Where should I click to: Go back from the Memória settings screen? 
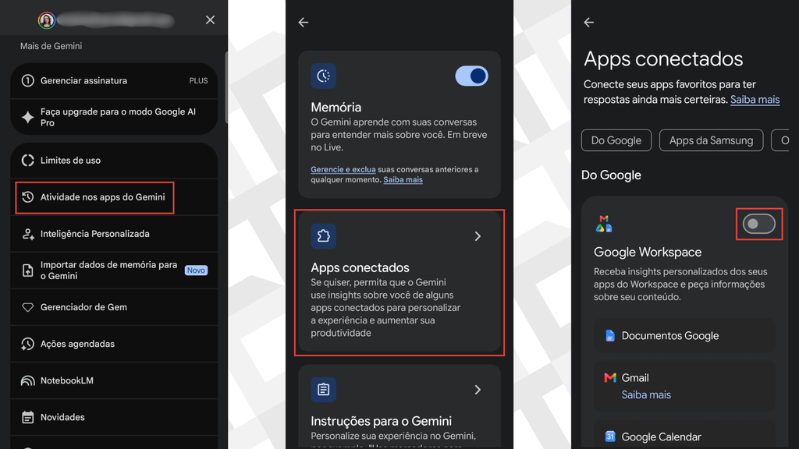tap(304, 22)
